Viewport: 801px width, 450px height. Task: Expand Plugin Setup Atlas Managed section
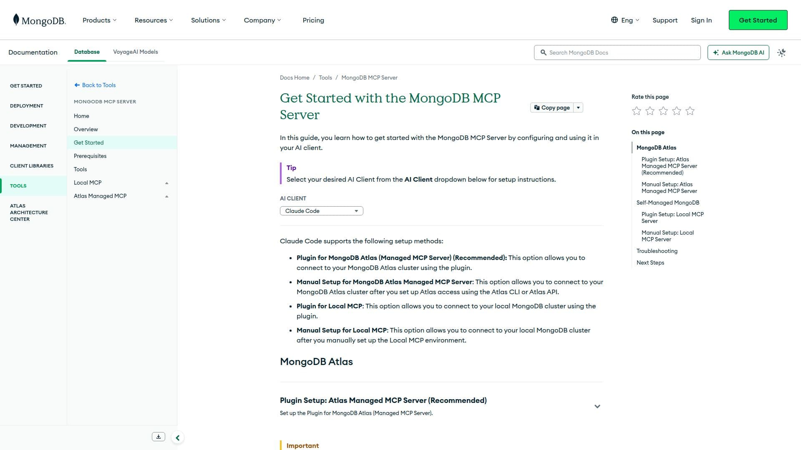[597, 406]
